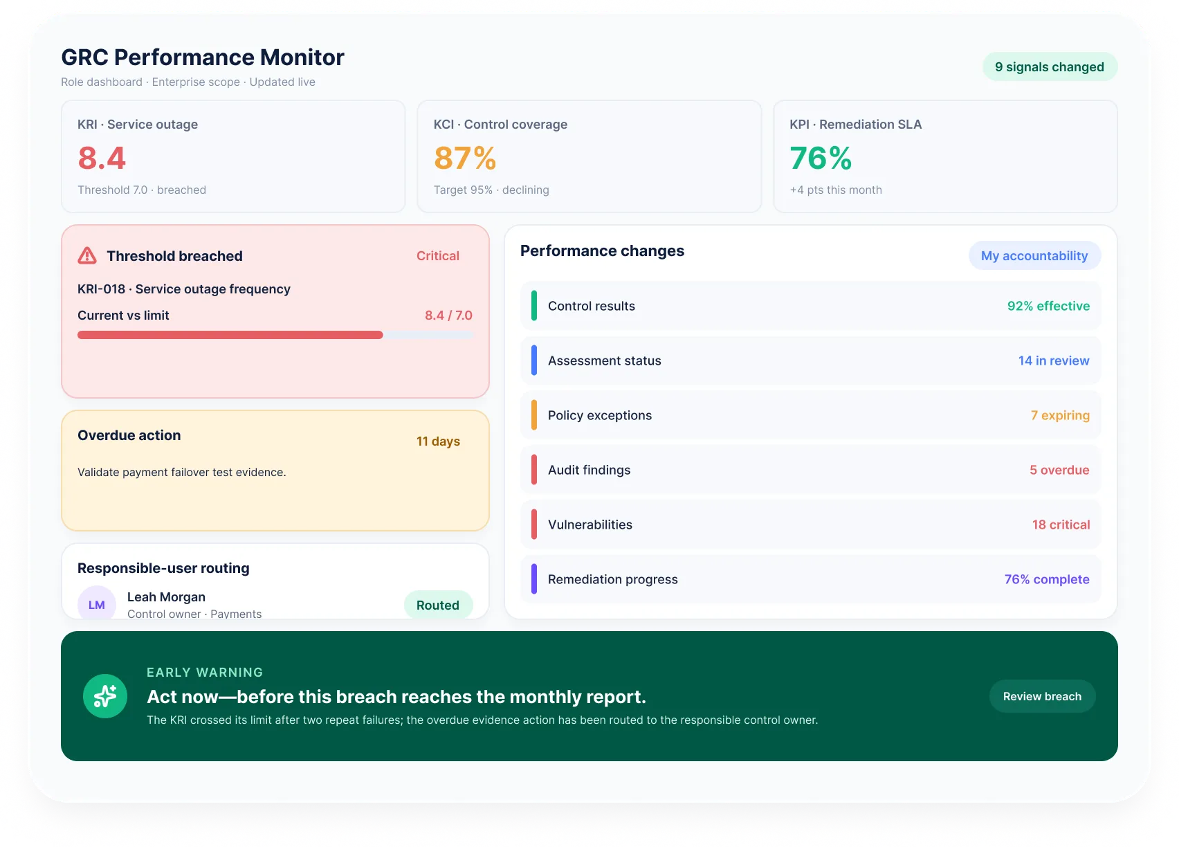Click the red bar beside Vulnerabilities
Image resolution: width=1179 pixels, height=847 pixels.
(x=534, y=525)
